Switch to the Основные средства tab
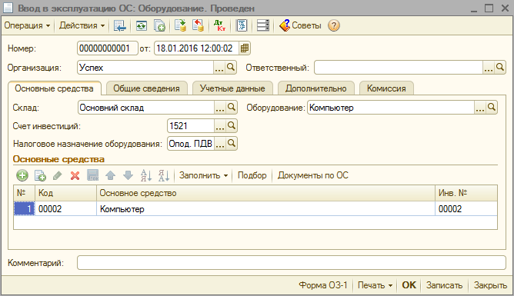 (x=54, y=88)
